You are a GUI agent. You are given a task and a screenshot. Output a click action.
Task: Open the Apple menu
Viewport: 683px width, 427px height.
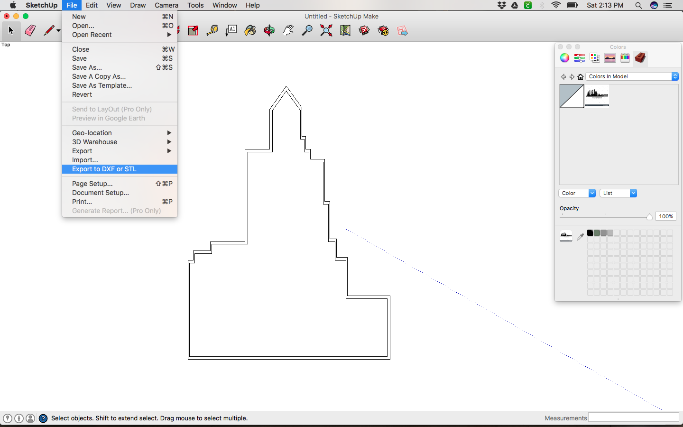13,5
